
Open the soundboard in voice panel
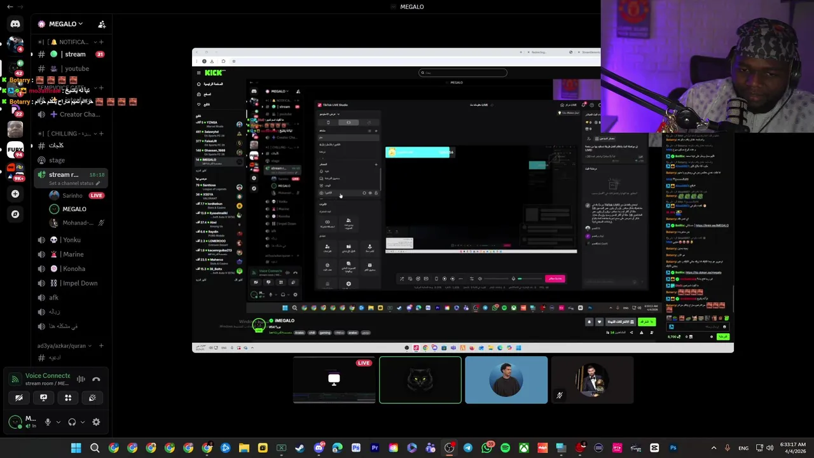pyautogui.click(x=92, y=398)
